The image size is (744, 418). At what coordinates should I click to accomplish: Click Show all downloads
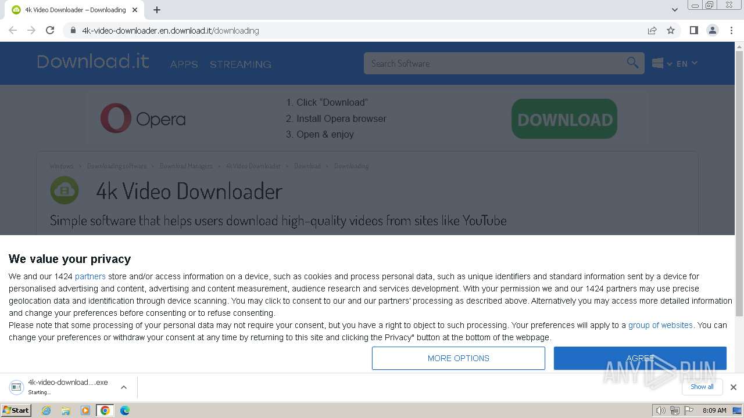(702, 387)
